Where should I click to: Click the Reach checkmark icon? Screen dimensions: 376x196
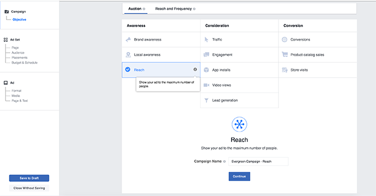click(128, 69)
